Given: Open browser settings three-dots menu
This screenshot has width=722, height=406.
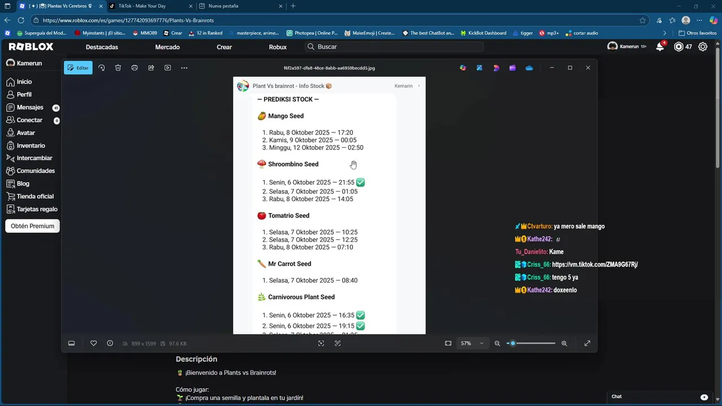Looking at the screenshot, I should tap(699, 20).
